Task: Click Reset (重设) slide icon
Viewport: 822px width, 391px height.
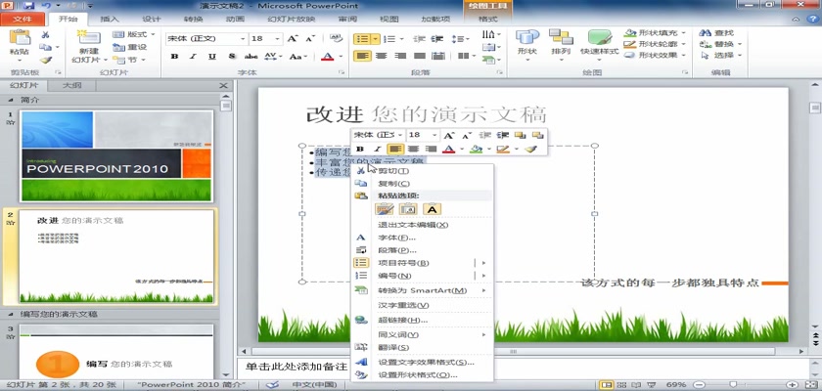Action: 130,47
